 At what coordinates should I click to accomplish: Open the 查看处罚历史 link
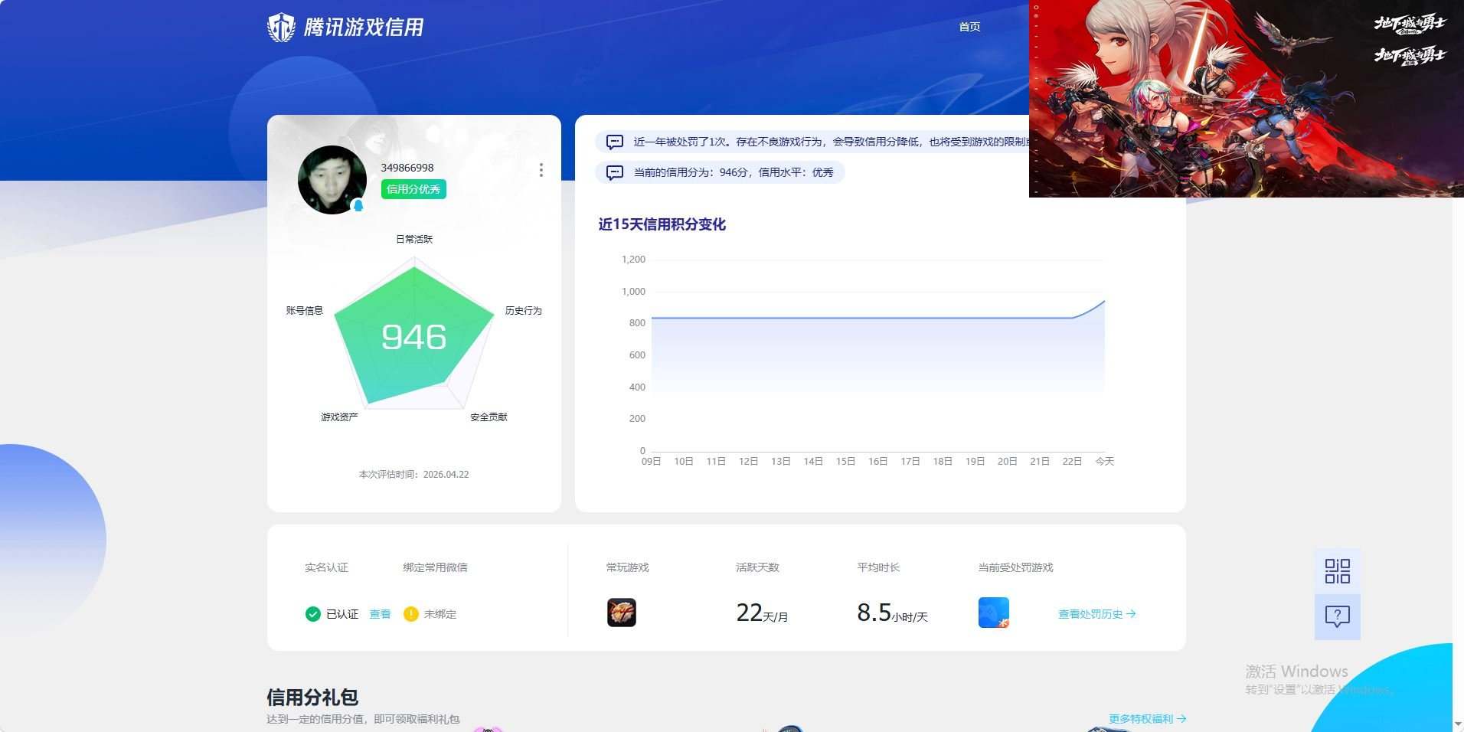[x=1096, y=614]
